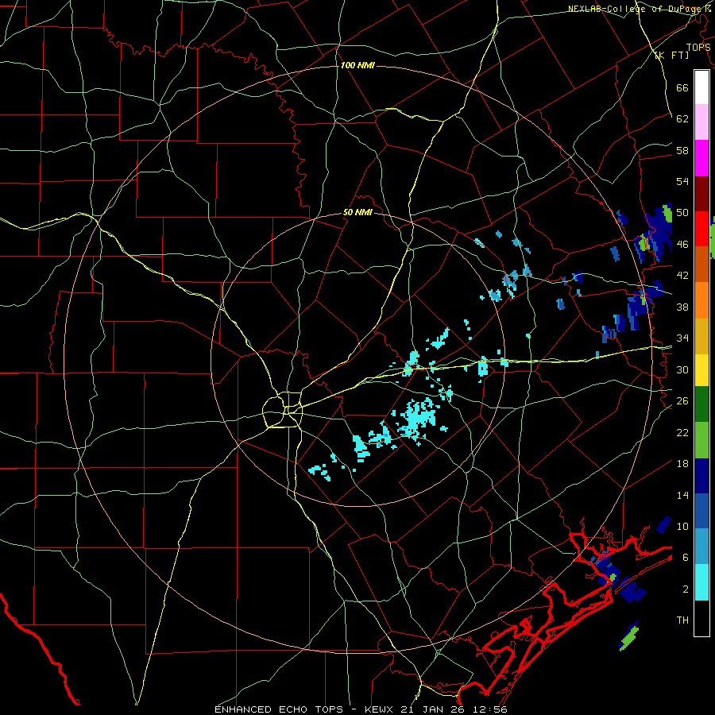Pick the navy blue legend swatch

tap(701, 476)
